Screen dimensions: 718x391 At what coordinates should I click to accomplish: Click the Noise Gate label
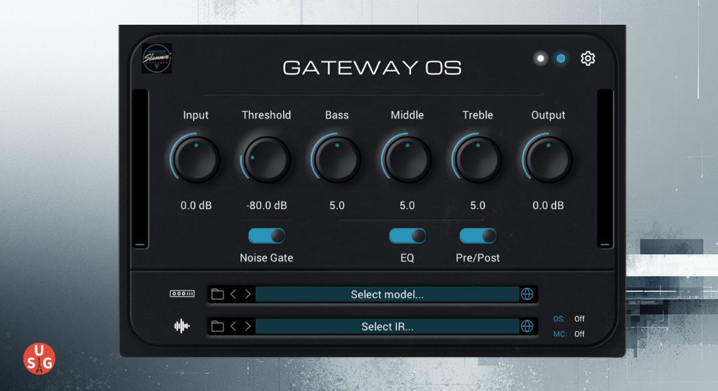coord(266,258)
